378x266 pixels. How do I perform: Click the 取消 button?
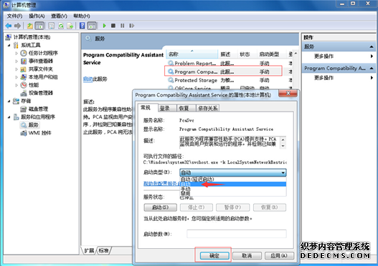pos(247,256)
